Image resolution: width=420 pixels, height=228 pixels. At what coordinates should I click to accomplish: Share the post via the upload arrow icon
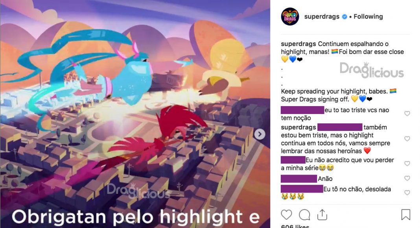coord(322,215)
